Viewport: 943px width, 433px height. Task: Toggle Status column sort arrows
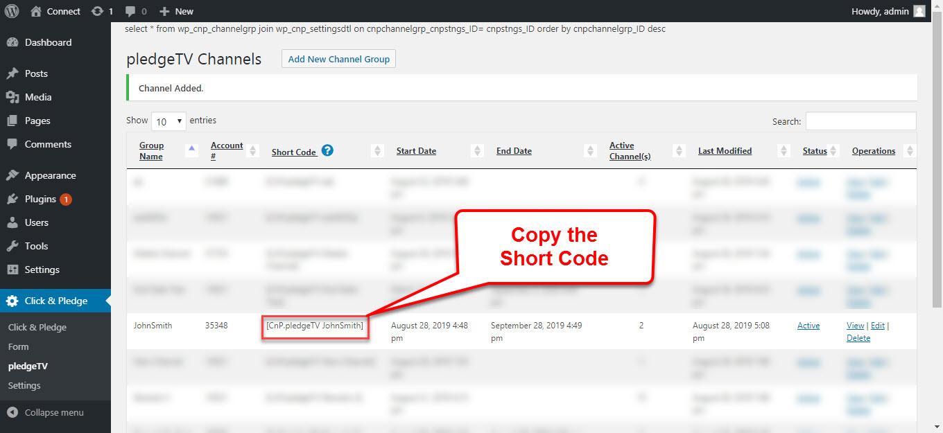[x=833, y=150]
